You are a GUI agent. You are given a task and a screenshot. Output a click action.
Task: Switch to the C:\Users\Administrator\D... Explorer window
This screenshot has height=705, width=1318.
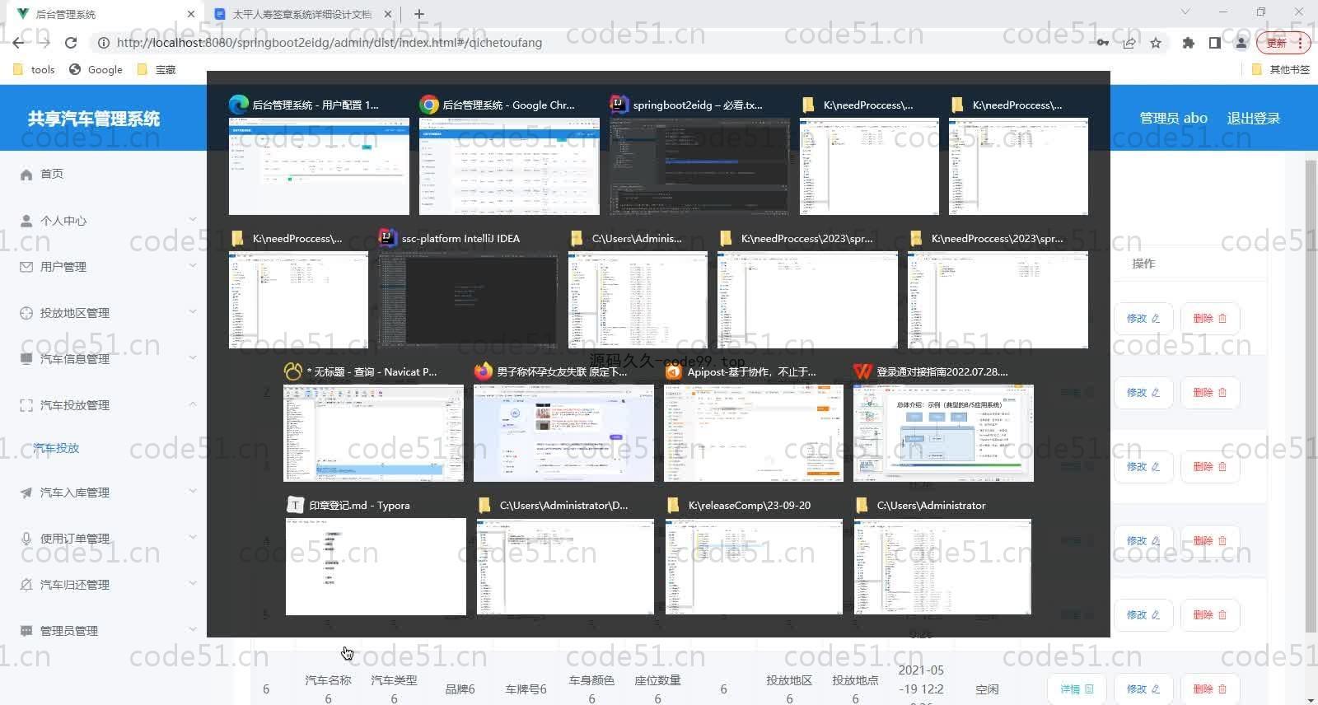564,567
